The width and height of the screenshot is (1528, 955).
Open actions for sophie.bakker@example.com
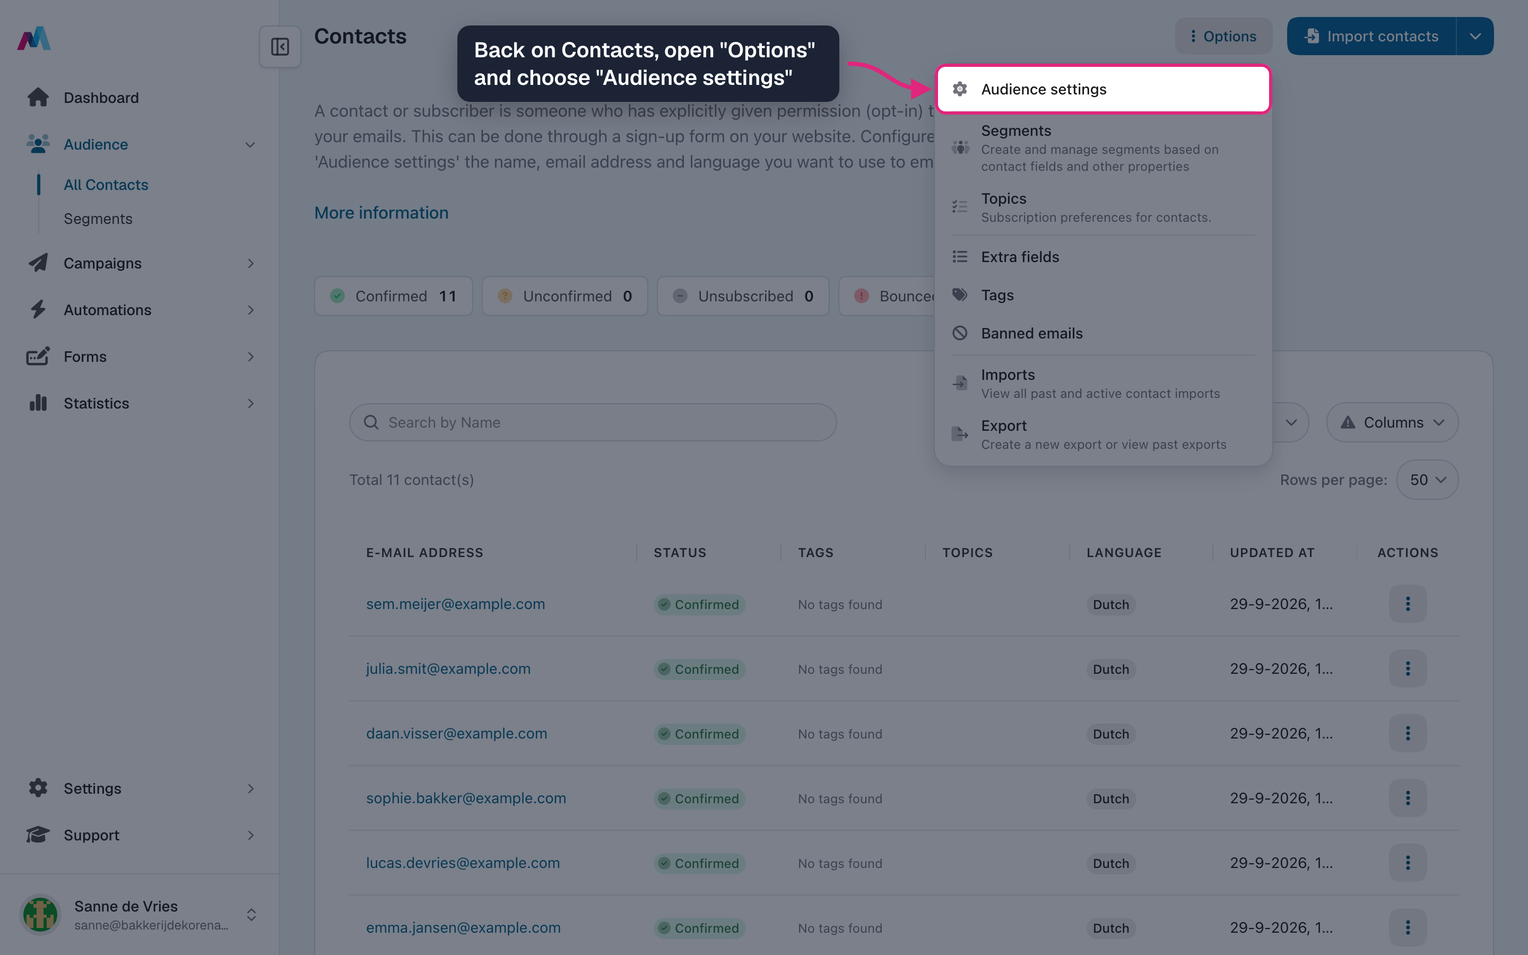1408,798
